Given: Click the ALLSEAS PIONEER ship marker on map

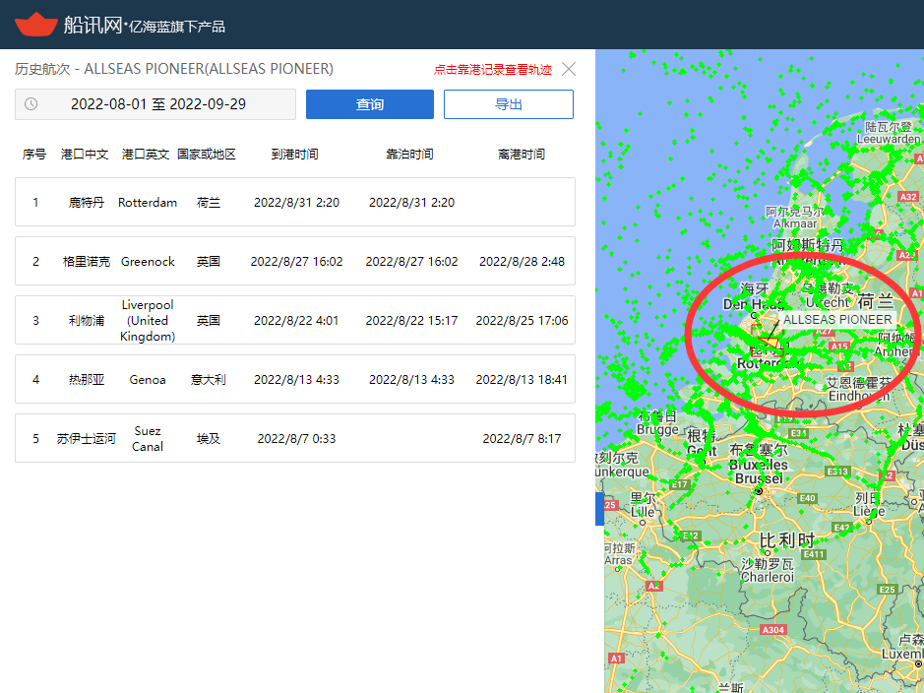Looking at the screenshot, I should coord(768,345).
